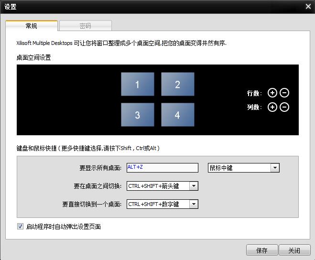Select desktop thumbnail 1

tap(137, 85)
